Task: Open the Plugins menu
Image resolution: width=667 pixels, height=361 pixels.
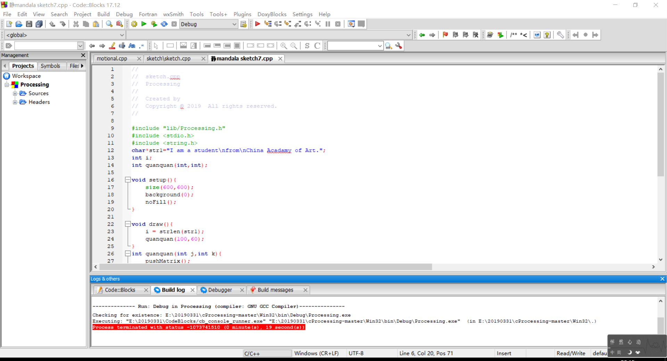Action: [x=242, y=14]
